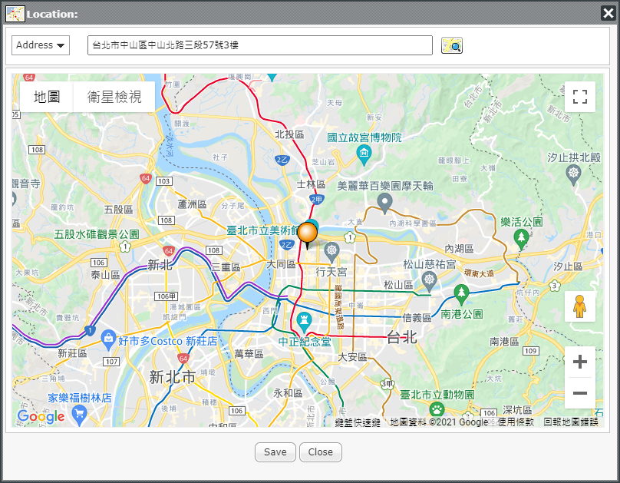Toggle fullscreen map view
The width and height of the screenshot is (620, 483).
579,97
